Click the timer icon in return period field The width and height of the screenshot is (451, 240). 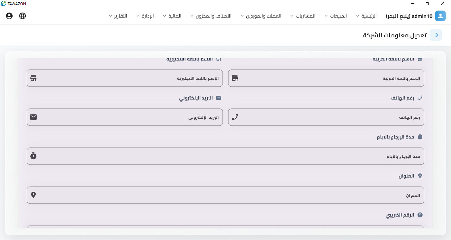(33, 156)
